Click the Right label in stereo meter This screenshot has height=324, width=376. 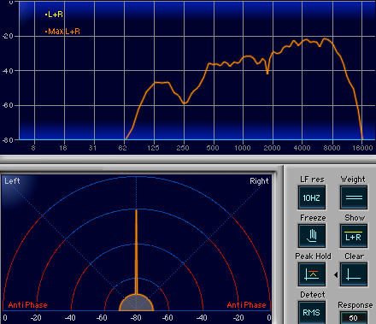click(x=259, y=181)
